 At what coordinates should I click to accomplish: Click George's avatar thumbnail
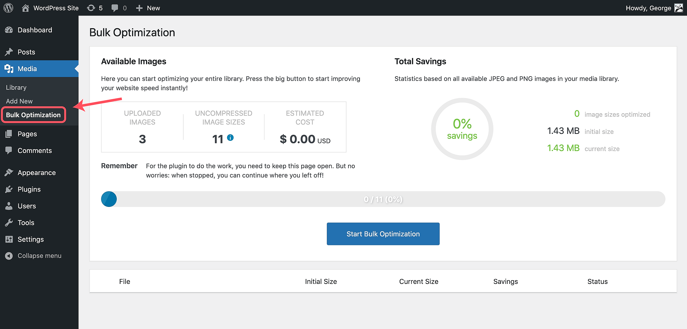pyautogui.click(x=679, y=8)
